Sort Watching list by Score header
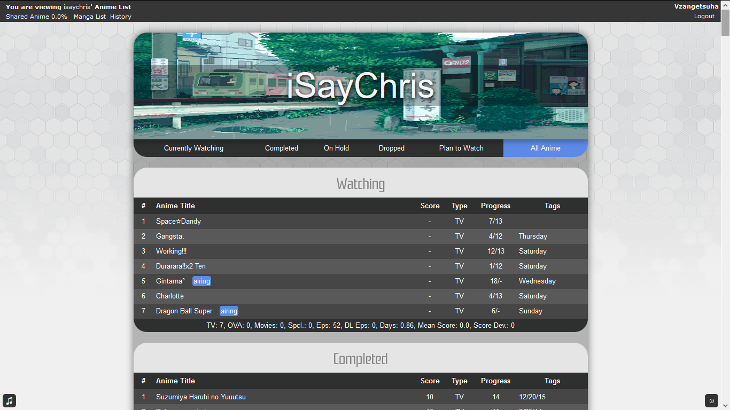Screen dimensions: 730x410 [x=430, y=206]
